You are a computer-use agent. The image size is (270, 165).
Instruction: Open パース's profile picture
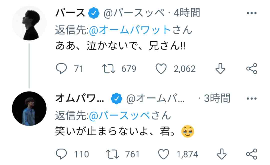(29, 23)
